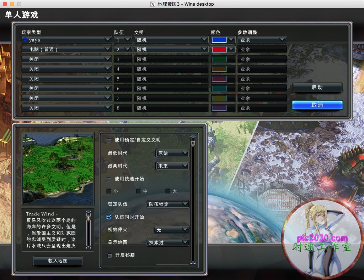The image size is (364, 280).
Task: Click the green color swatch in row 3
Action: 219,59
